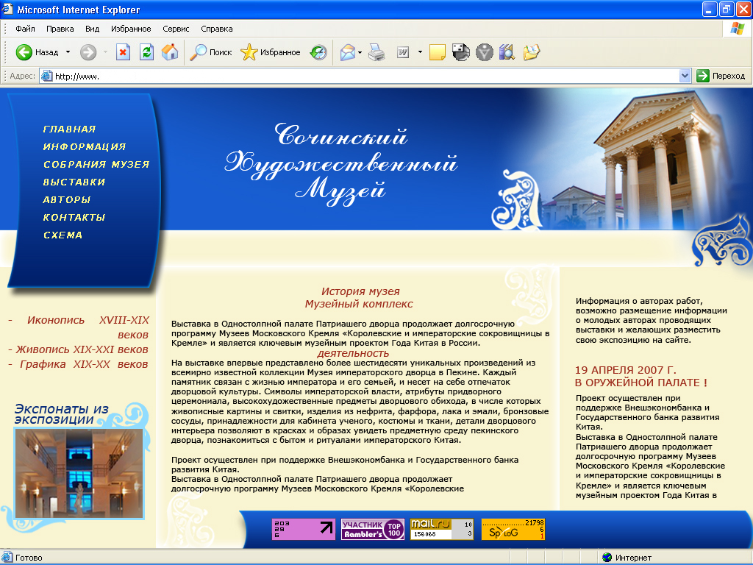The height and width of the screenshot is (565, 753).
Task: Click the Print toolbar icon
Action: [375, 52]
